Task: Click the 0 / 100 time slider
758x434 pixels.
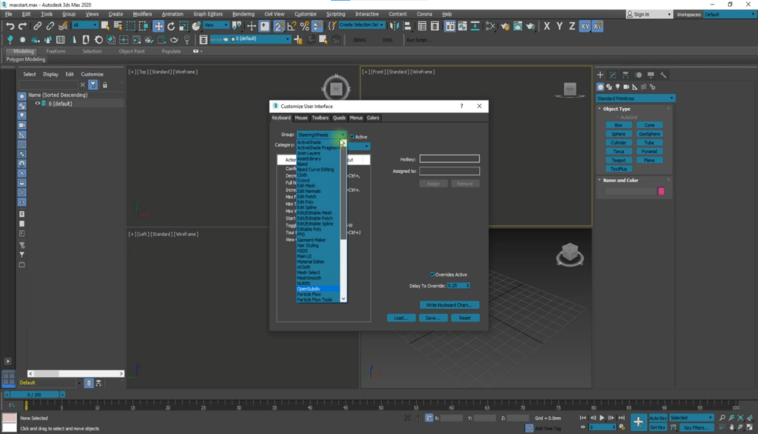Action: [x=34, y=394]
